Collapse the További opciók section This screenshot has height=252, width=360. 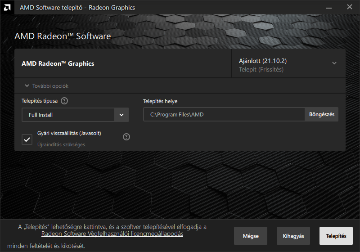point(46,86)
